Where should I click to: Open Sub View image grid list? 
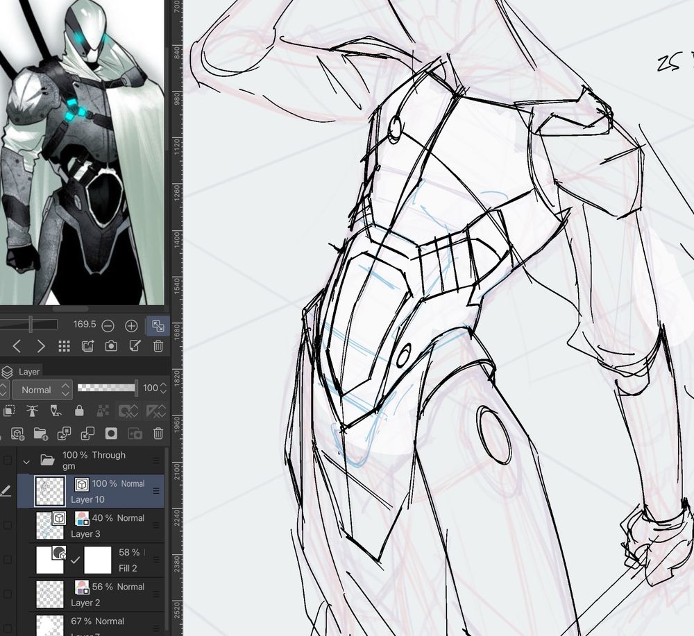point(64,346)
